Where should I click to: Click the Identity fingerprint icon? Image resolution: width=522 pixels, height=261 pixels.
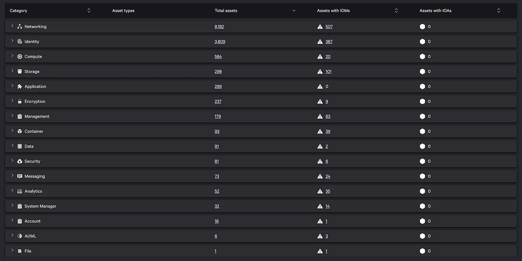tap(20, 42)
